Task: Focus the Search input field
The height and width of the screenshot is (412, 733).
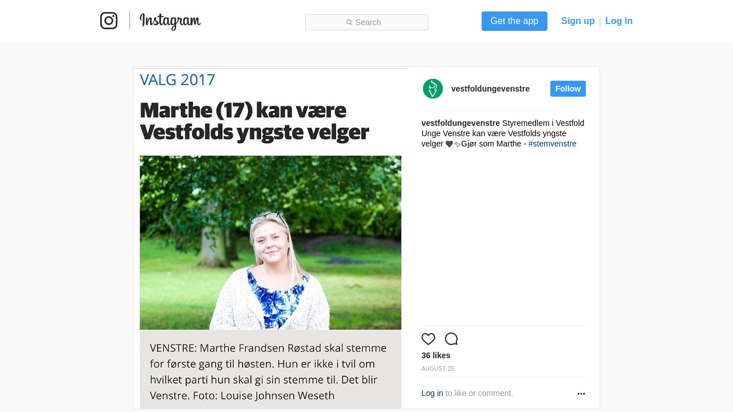Action: tap(366, 22)
